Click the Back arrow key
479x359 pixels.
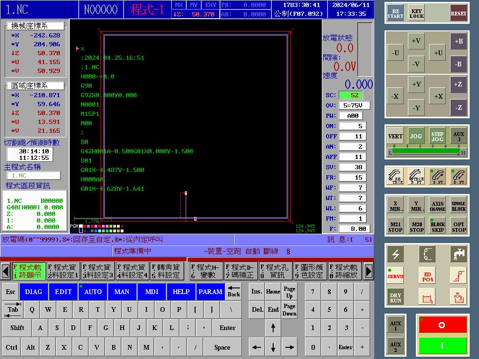click(x=234, y=291)
